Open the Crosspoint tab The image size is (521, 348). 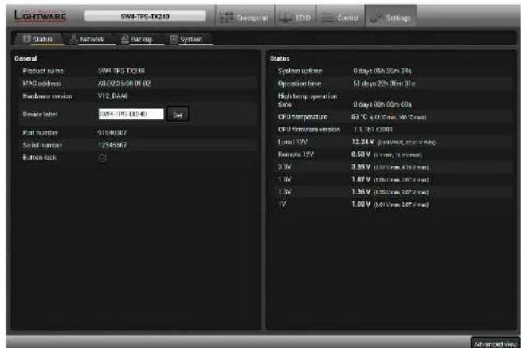click(245, 17)
